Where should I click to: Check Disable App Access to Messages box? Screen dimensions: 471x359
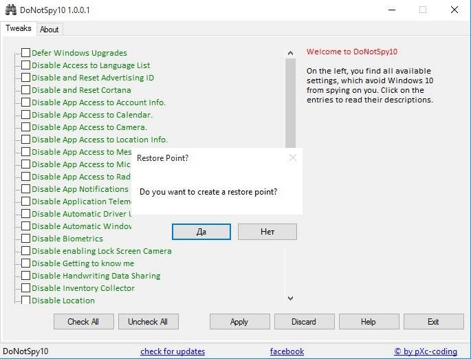(26, 152)
